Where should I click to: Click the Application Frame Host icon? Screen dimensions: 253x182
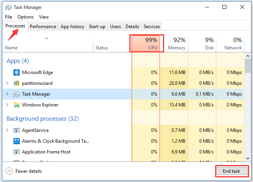tap(17, 152)
